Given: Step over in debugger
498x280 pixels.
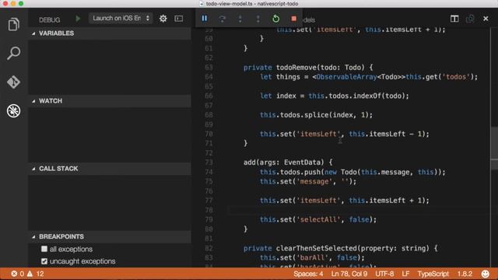Looking at the screenshot, I should [x=223, y=19].
